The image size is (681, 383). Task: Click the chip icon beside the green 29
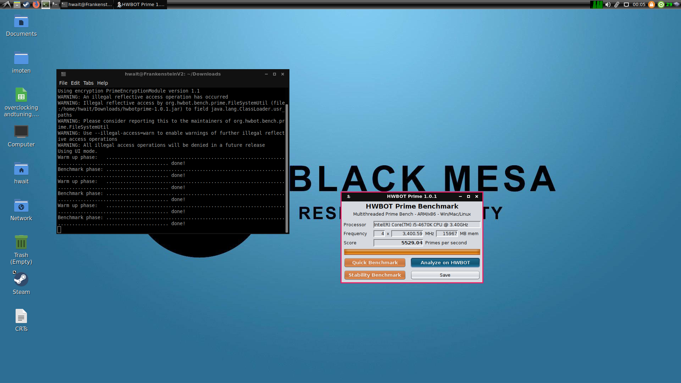tap(676, 5)
